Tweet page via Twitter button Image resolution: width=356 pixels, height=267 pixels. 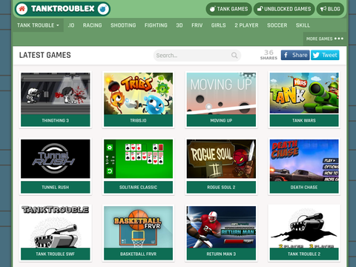tap(325, 55)
